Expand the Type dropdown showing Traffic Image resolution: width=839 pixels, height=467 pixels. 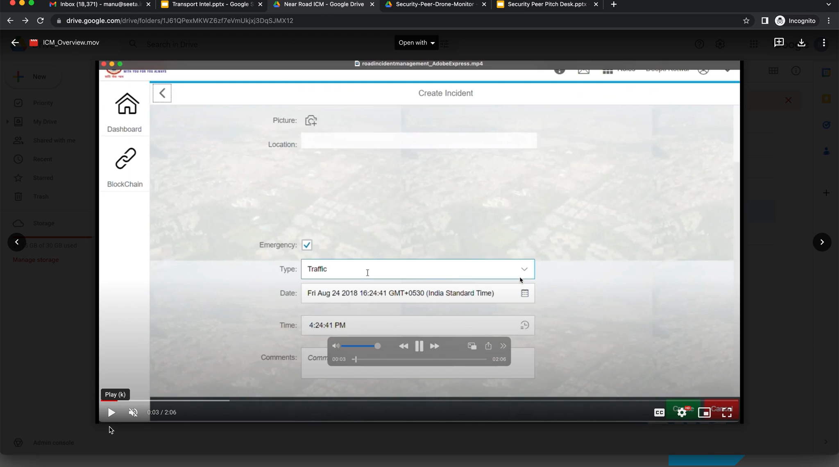pyautogui.click(x=524, y=269)
